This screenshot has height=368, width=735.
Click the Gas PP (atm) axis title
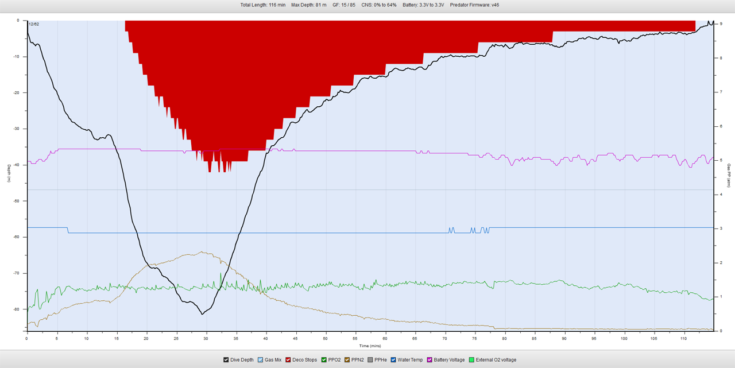[x=729, y=175]
